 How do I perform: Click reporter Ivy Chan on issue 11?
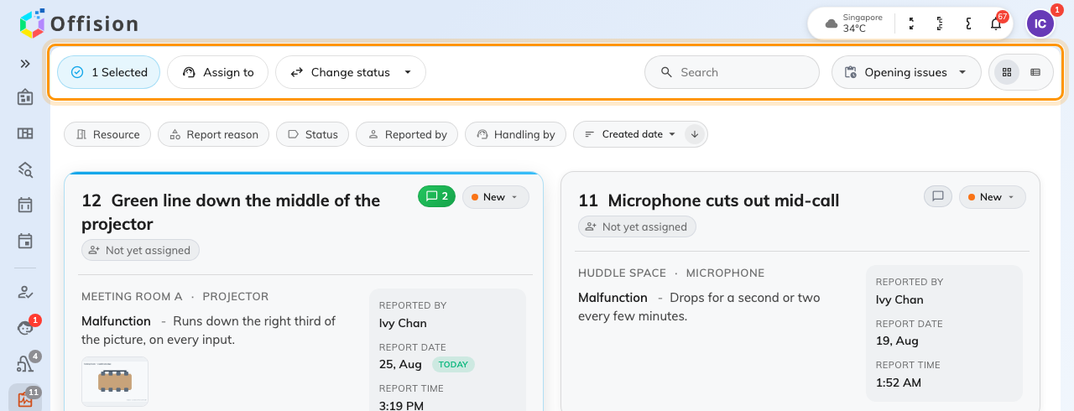click(x=898, y=299)
